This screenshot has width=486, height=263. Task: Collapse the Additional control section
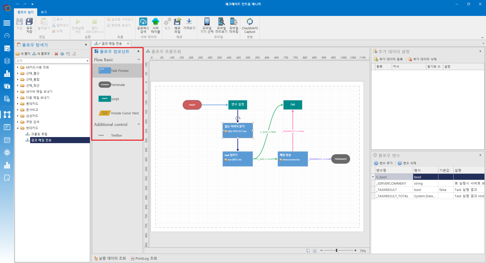(x=139, y=124)
